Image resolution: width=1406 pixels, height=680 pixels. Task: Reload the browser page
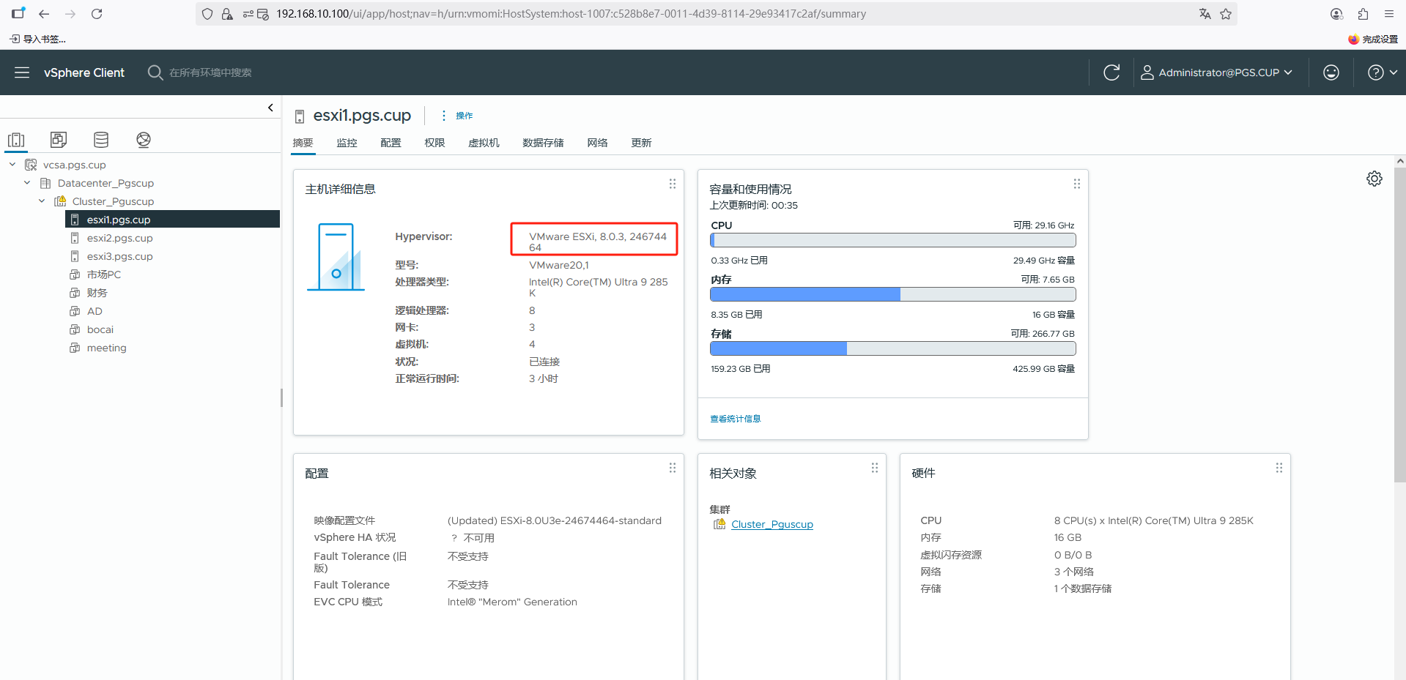tap(97, 14)
